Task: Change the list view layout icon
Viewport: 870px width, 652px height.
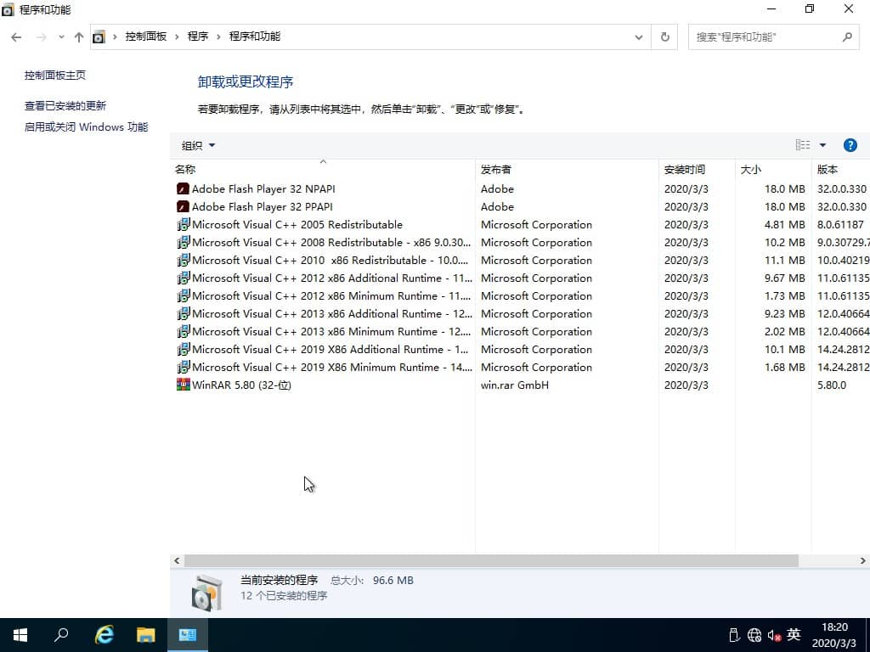Action: coord(802,144)
